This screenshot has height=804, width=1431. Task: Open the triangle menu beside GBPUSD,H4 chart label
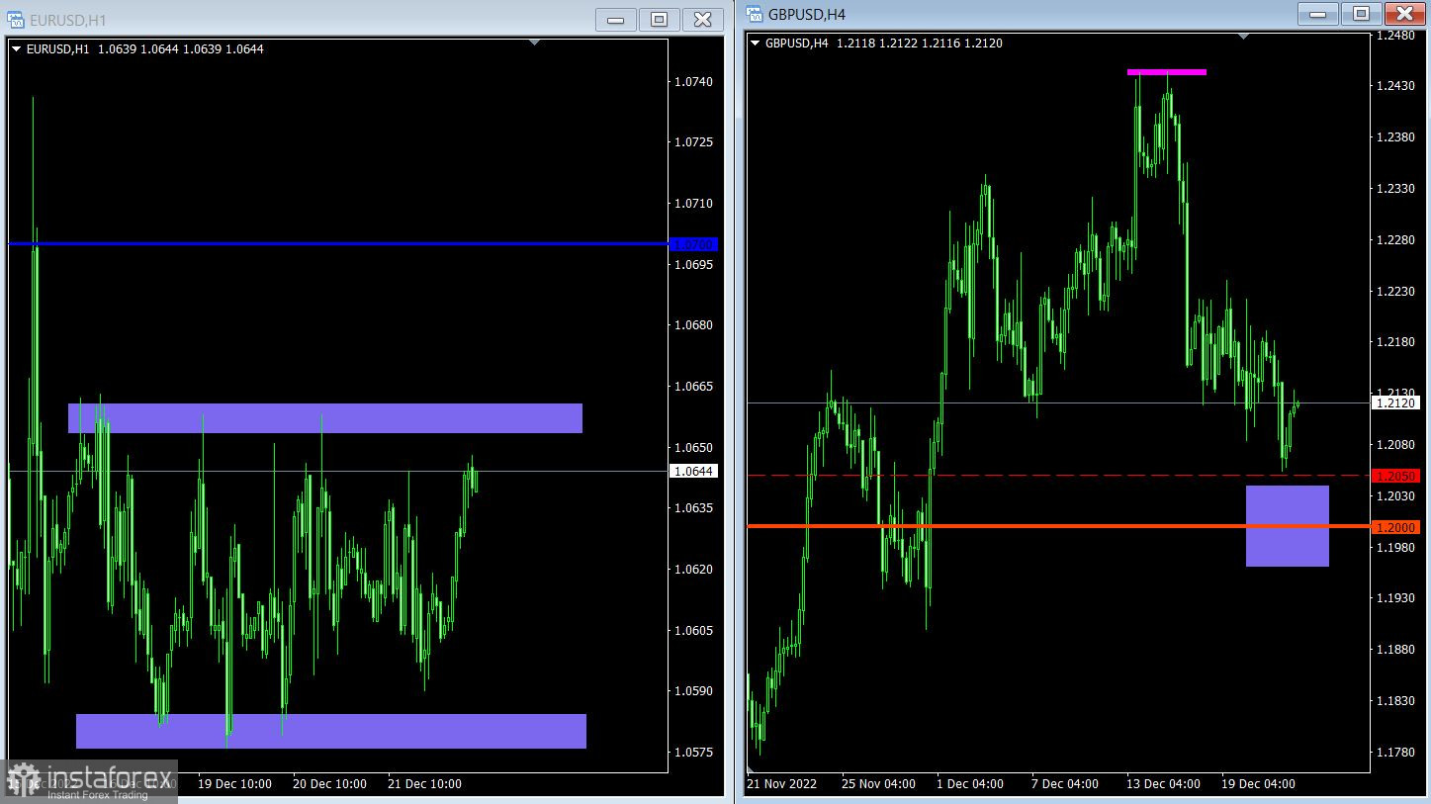point(756,43)
